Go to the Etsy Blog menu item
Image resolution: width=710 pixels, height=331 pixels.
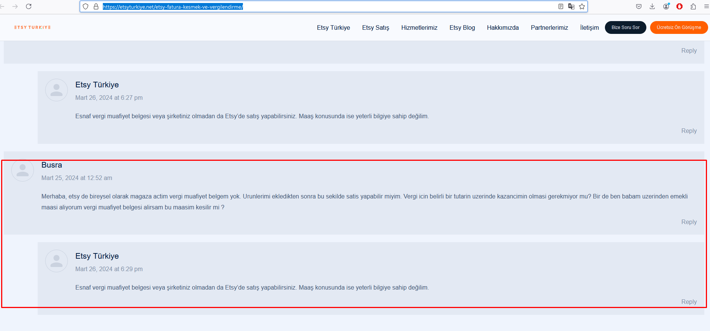point(462,27)
